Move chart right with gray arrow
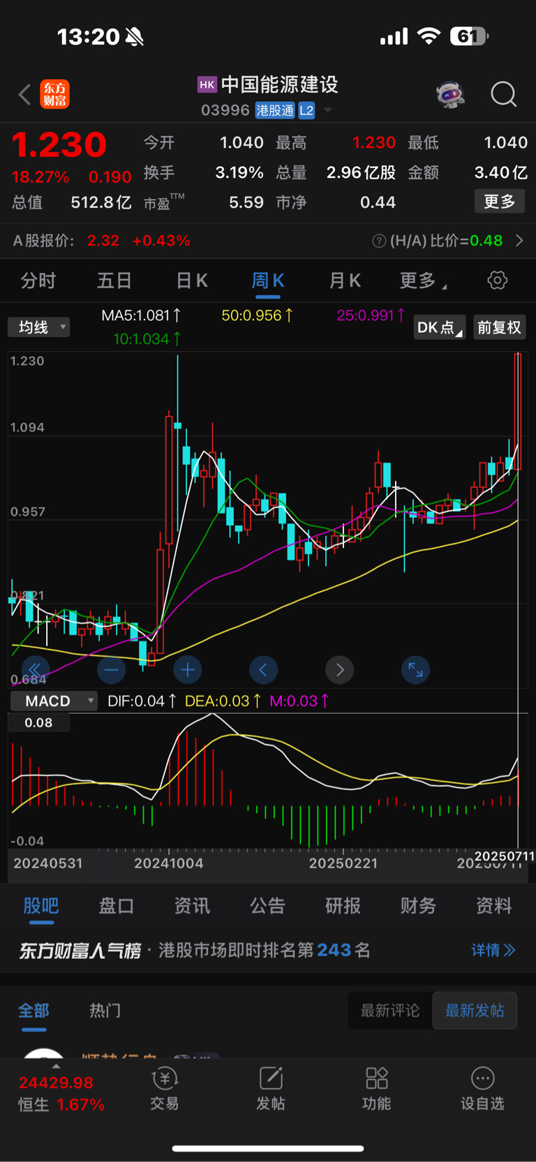Screen dimensions: 536x1162 (x=340, y=670)
